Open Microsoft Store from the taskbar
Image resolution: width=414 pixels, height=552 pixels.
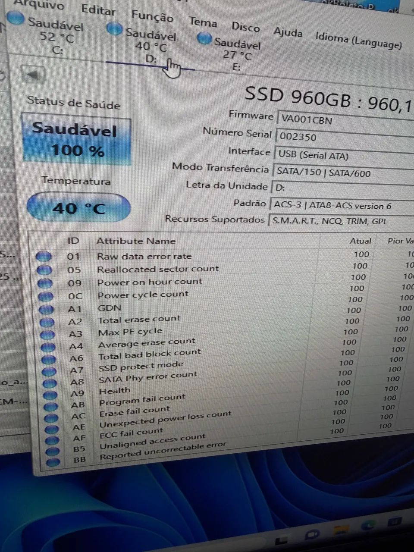394,521
